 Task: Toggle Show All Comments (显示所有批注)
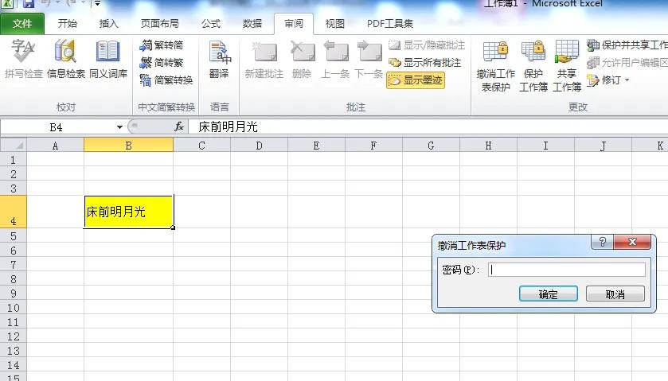[424, 63]
